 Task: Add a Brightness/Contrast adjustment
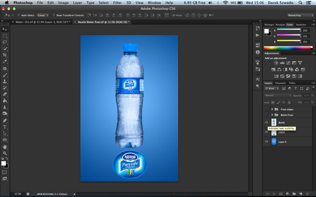coord(276,63)
